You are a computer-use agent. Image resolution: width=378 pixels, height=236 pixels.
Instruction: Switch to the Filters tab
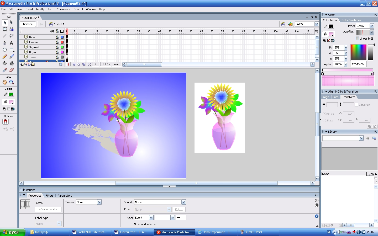(x=49, y=196)
